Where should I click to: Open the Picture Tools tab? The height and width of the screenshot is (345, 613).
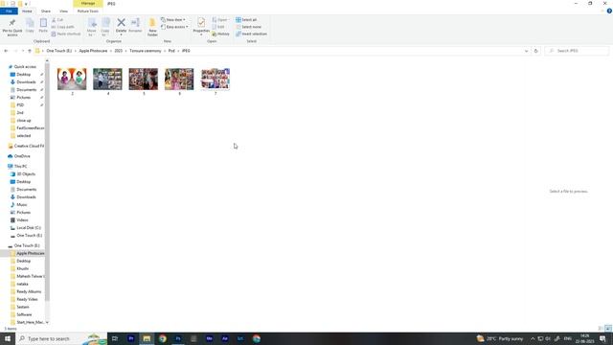(87, 11)
